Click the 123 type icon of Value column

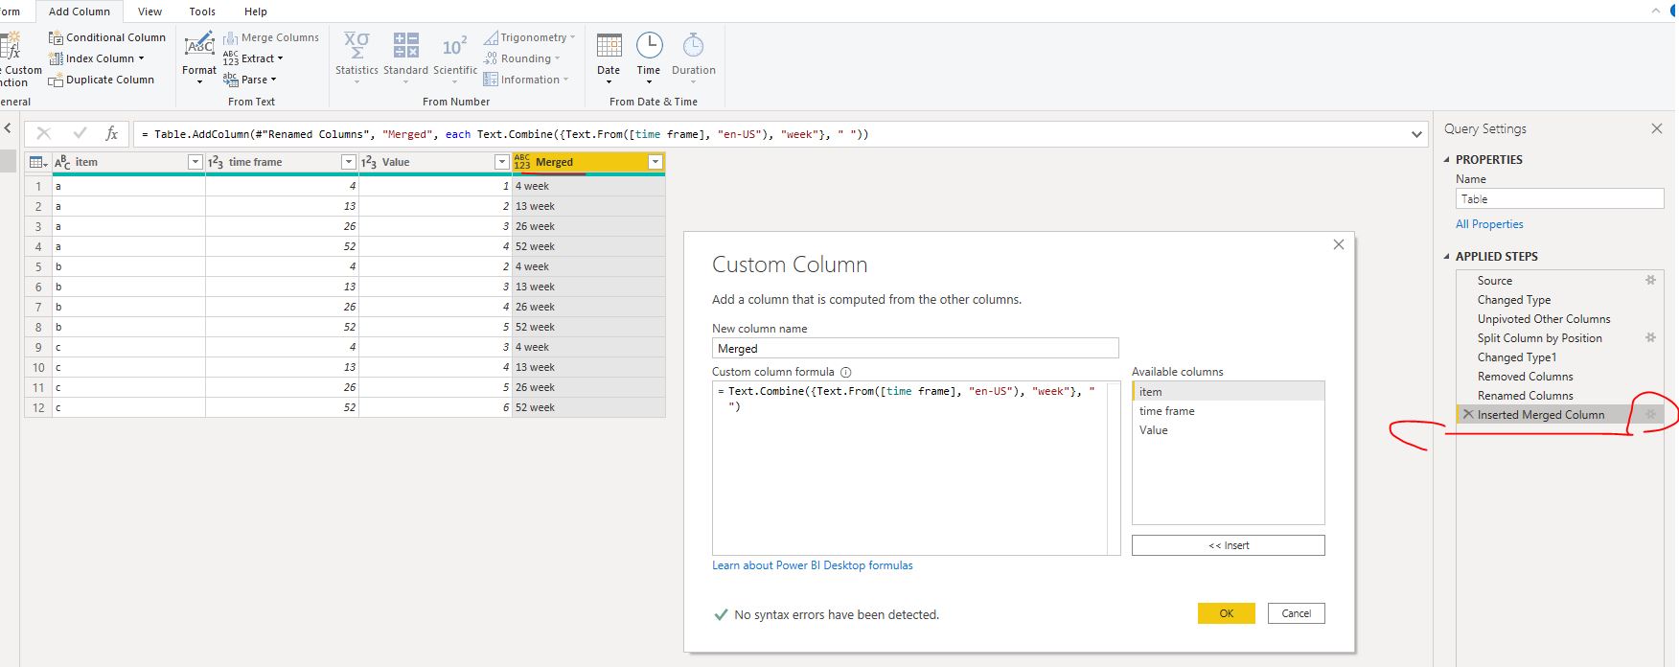click(x=369, y=162)
